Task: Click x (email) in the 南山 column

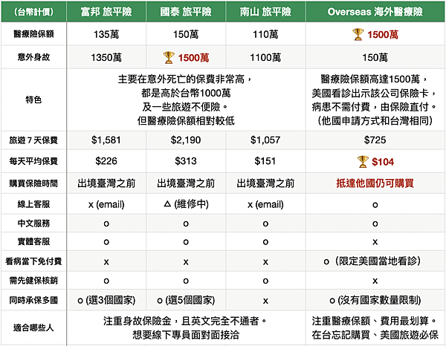Action: point(265,204)
